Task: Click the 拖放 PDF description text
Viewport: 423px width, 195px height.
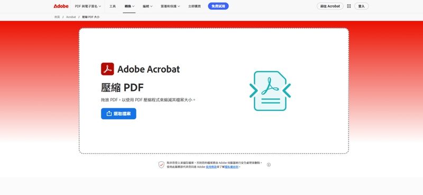Action: 148,100
